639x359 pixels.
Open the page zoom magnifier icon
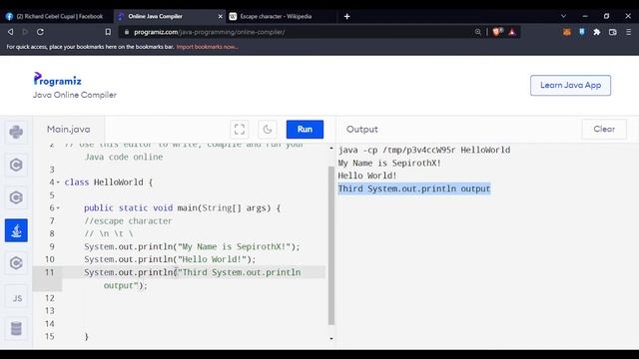click(x=477, y=32)
